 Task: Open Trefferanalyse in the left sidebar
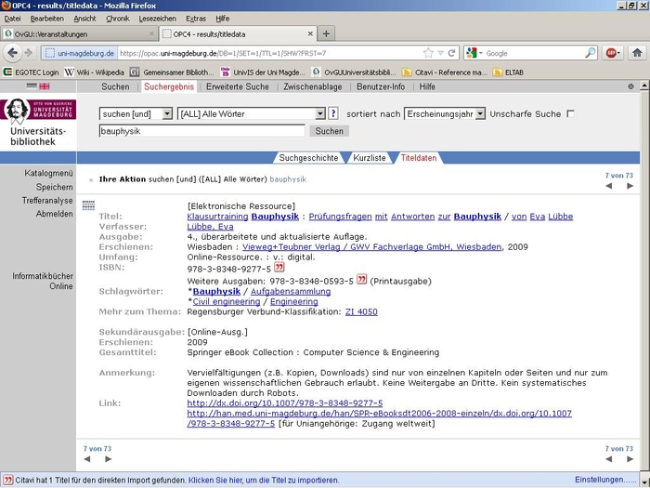coord(47,201)
